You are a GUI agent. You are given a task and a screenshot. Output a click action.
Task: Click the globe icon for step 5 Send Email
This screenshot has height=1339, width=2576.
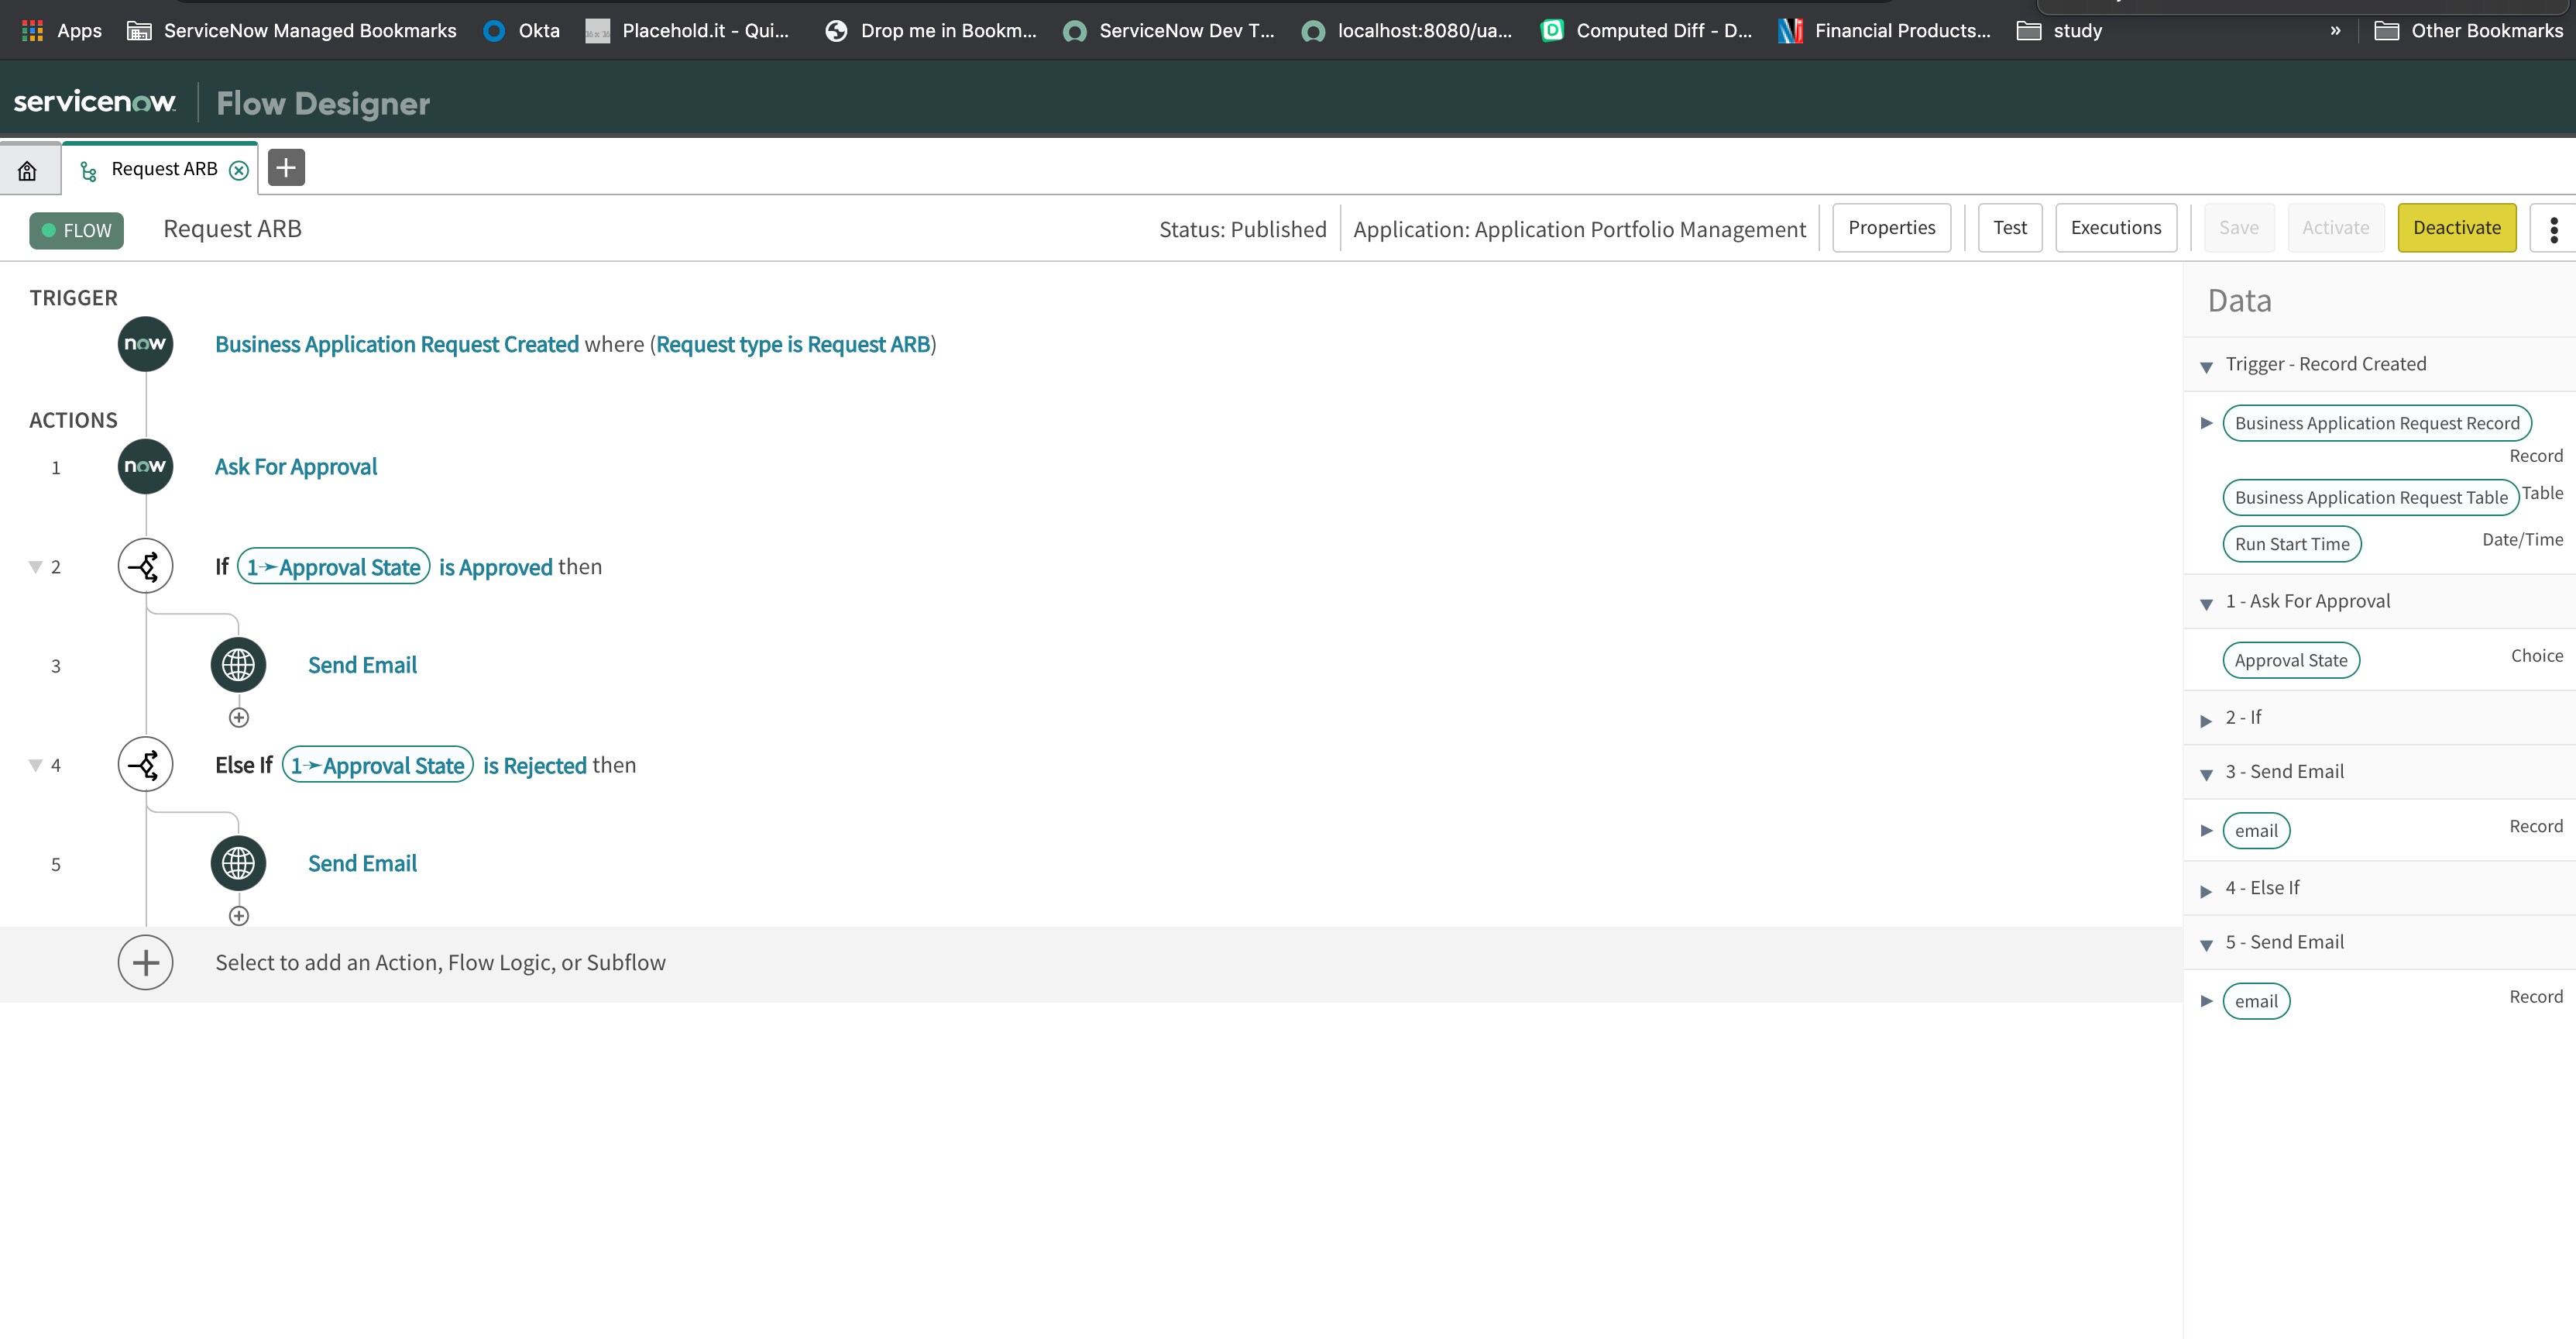point(238,862)
